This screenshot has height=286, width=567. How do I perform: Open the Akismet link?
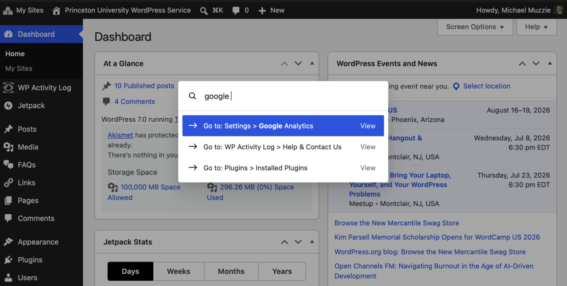click(x=120, y=135)
